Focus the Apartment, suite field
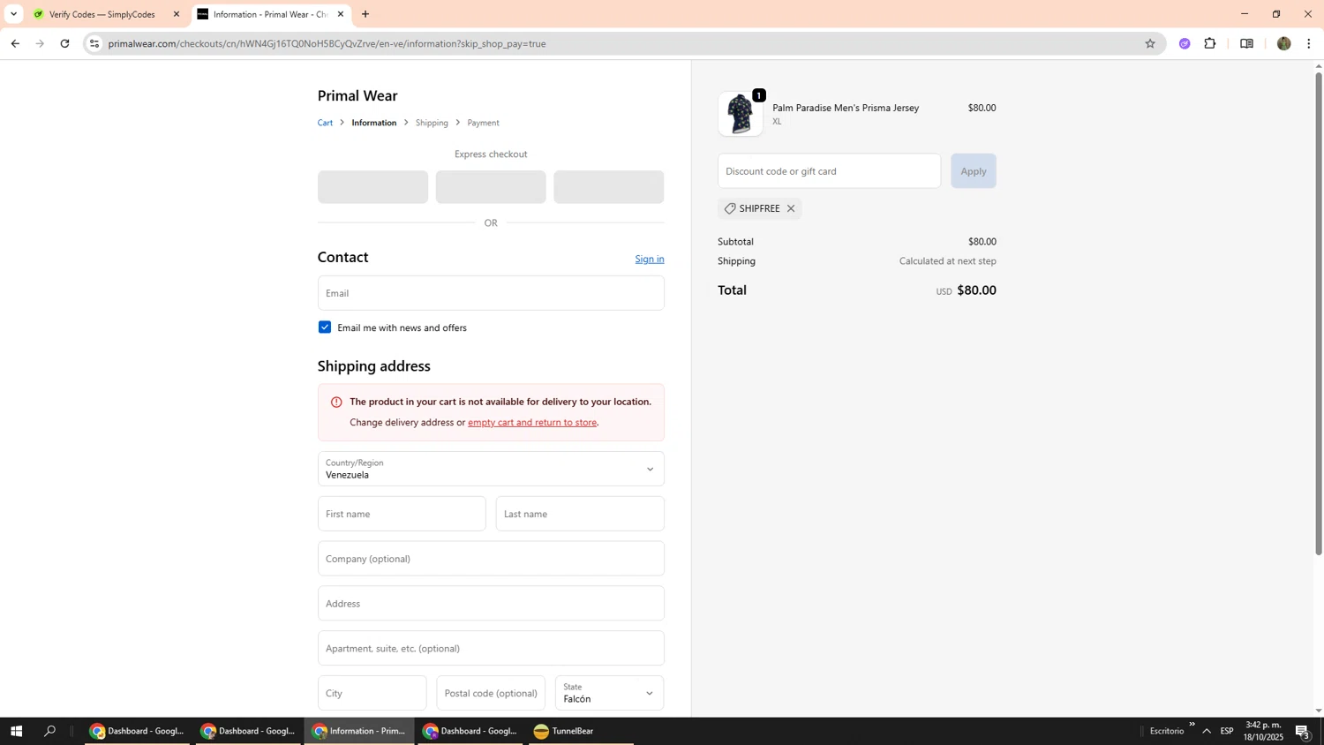Screen dimensions: 1324x745 [x=491, y=649]
